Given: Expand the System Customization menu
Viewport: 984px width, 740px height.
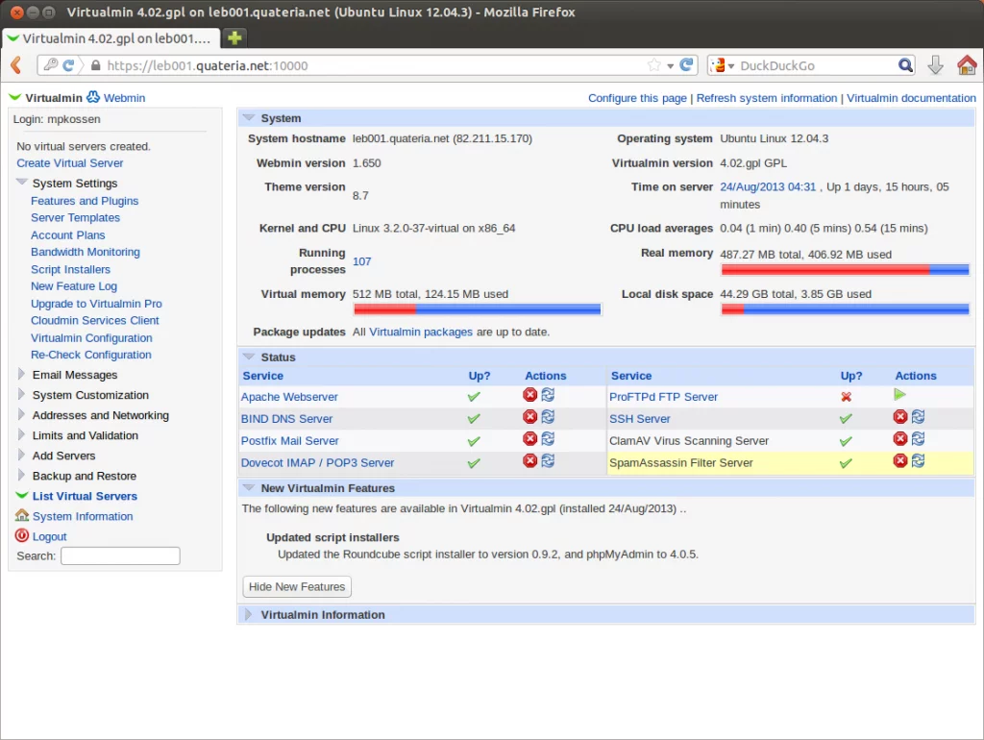Looking at the screenshot, I should click(21, 394).
